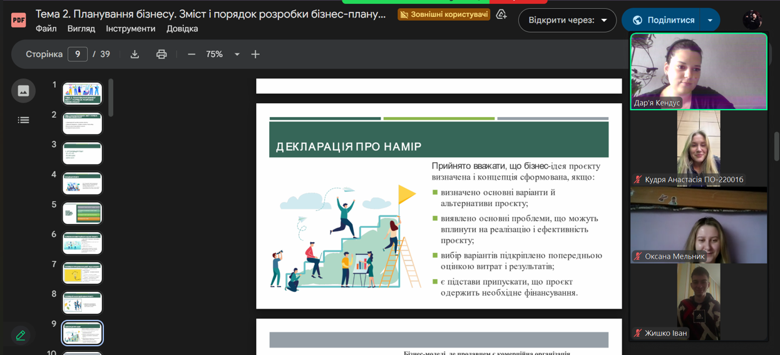Screen dimensions: 780x355
Task: Click the 'Поділитися' button
Action: (x=663, y=20)
